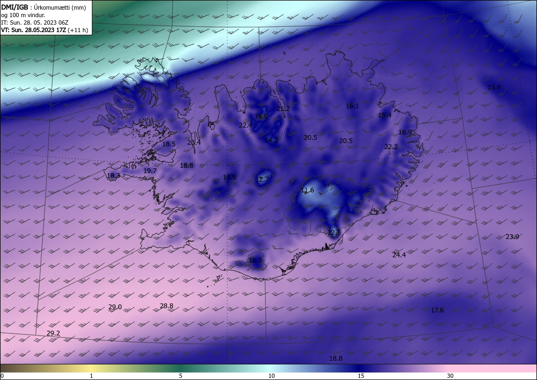This screenshot has width=537, height=380.
Task: Select the 23.9 value label
Action: (512, 236)
